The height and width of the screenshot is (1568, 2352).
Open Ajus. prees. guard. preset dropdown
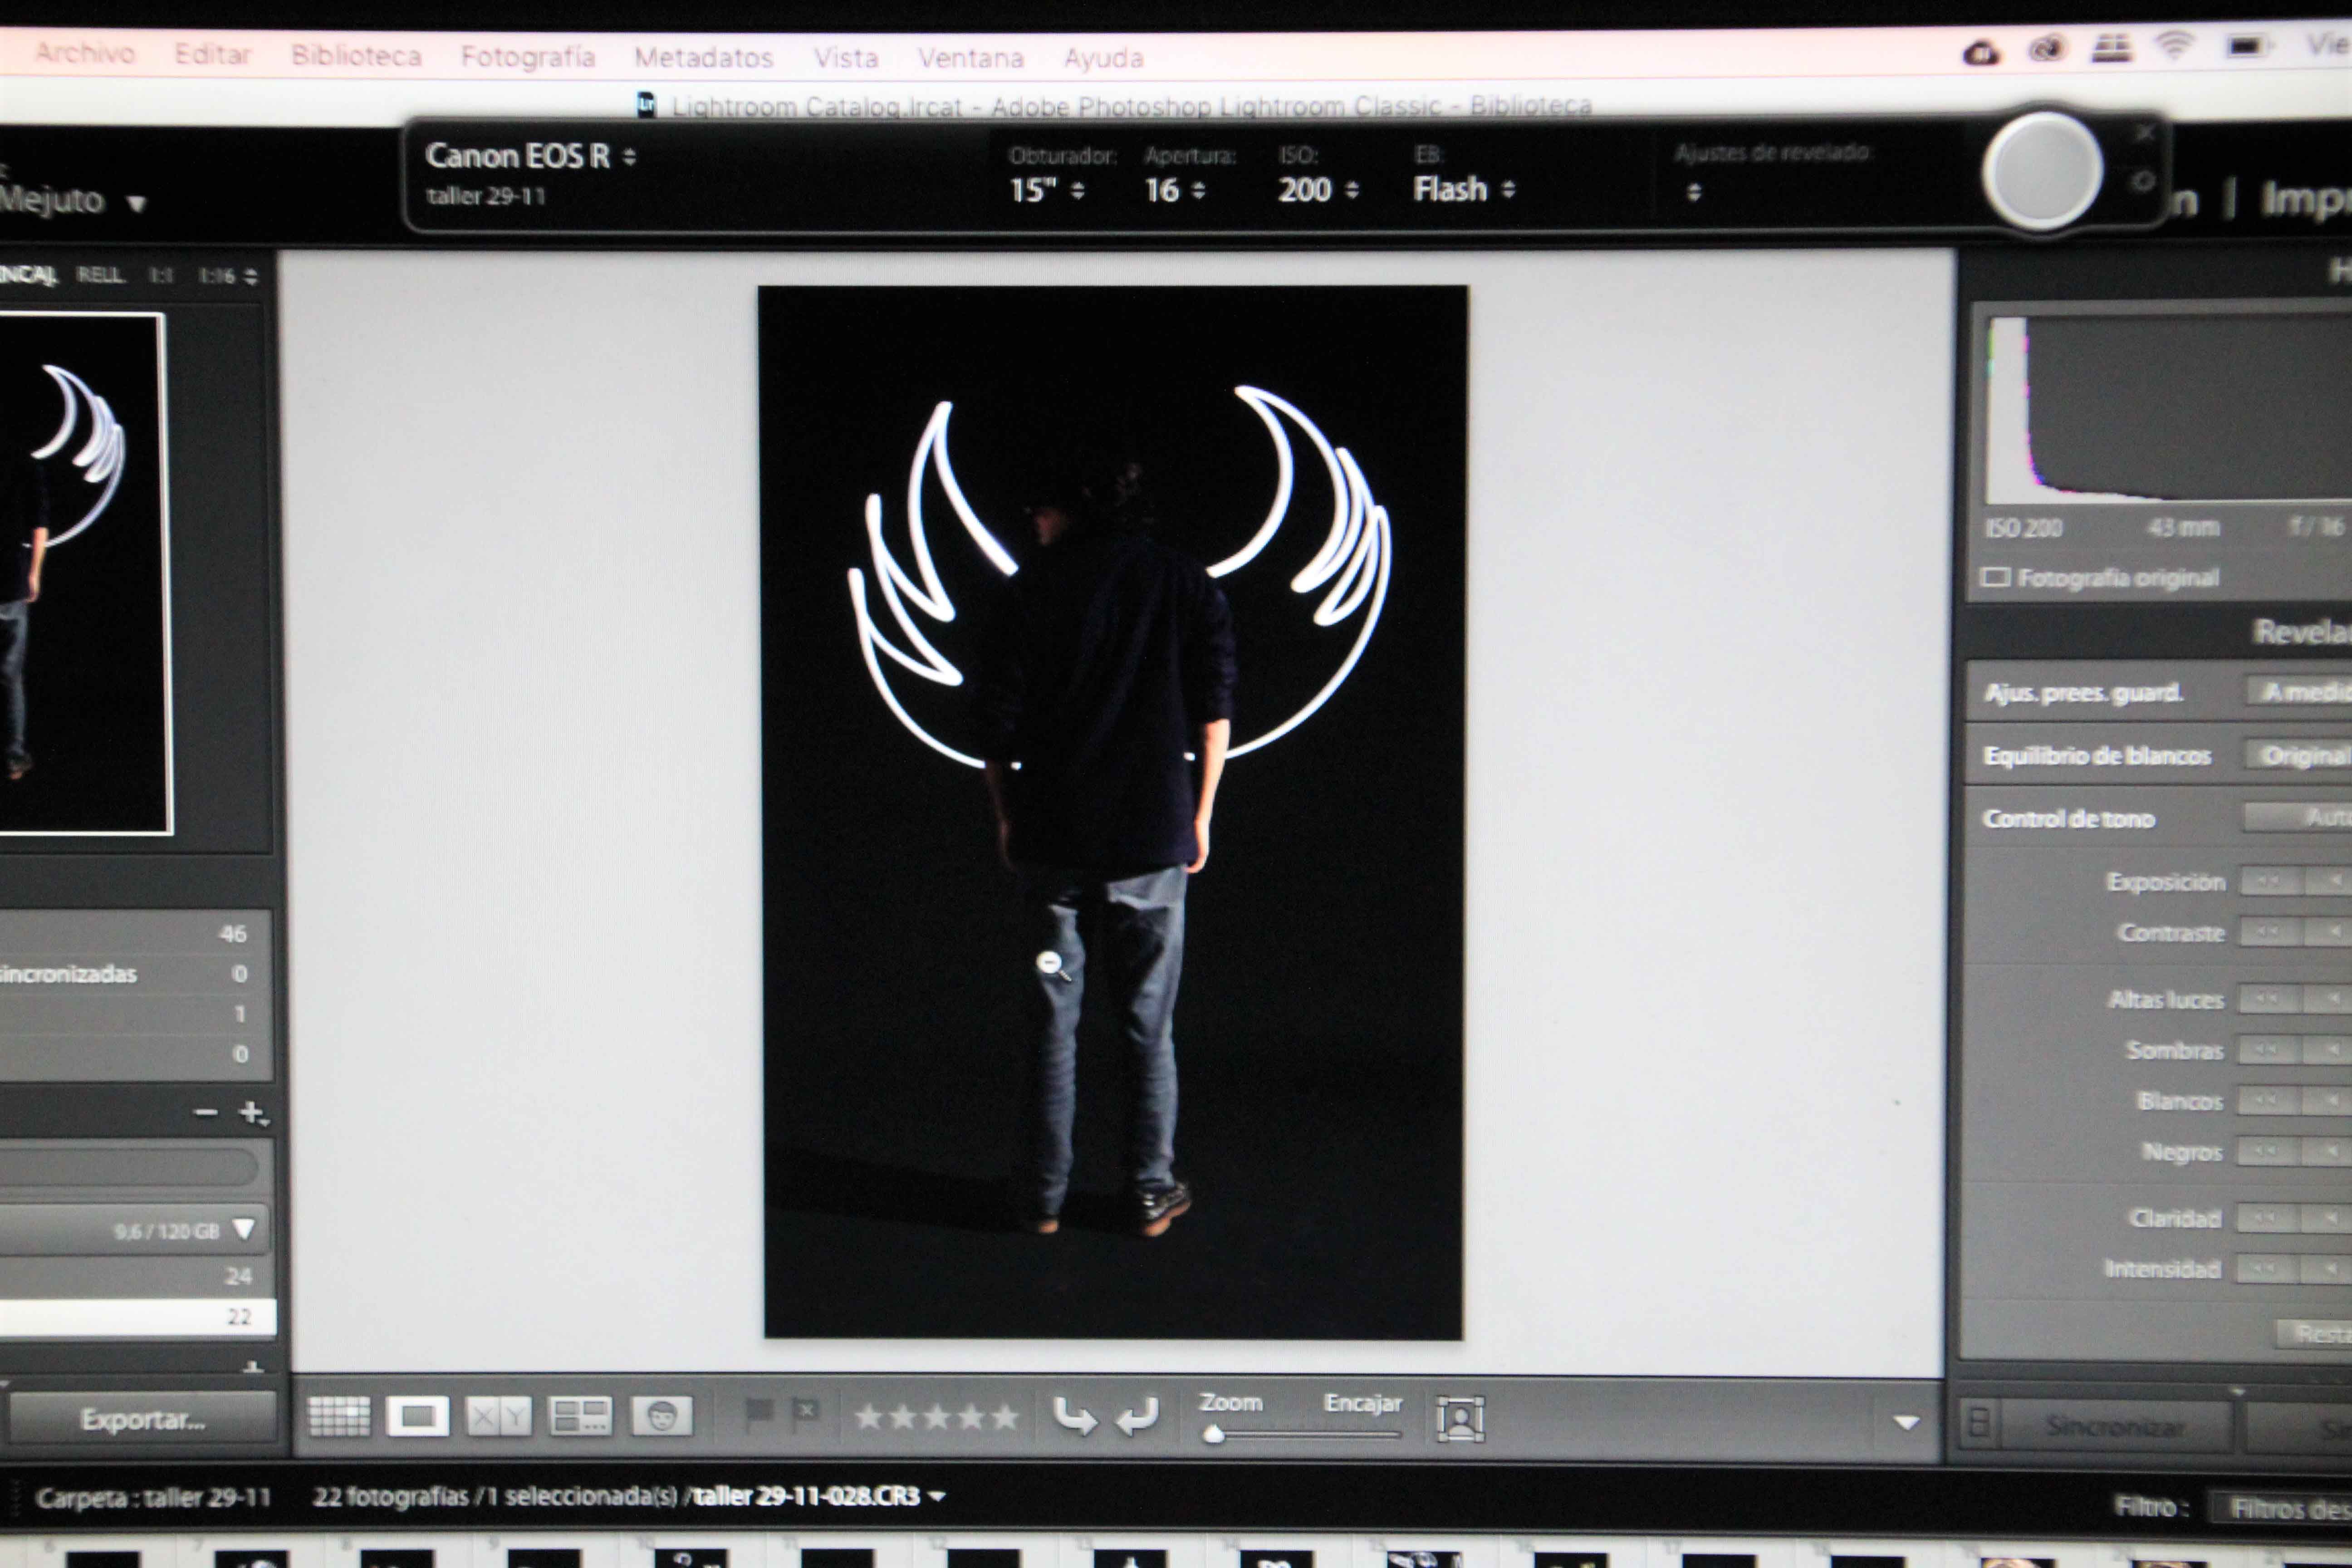click(2299, 692)
